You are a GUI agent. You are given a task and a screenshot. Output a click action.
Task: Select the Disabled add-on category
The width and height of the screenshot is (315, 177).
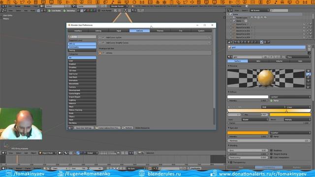pos(82,67)
